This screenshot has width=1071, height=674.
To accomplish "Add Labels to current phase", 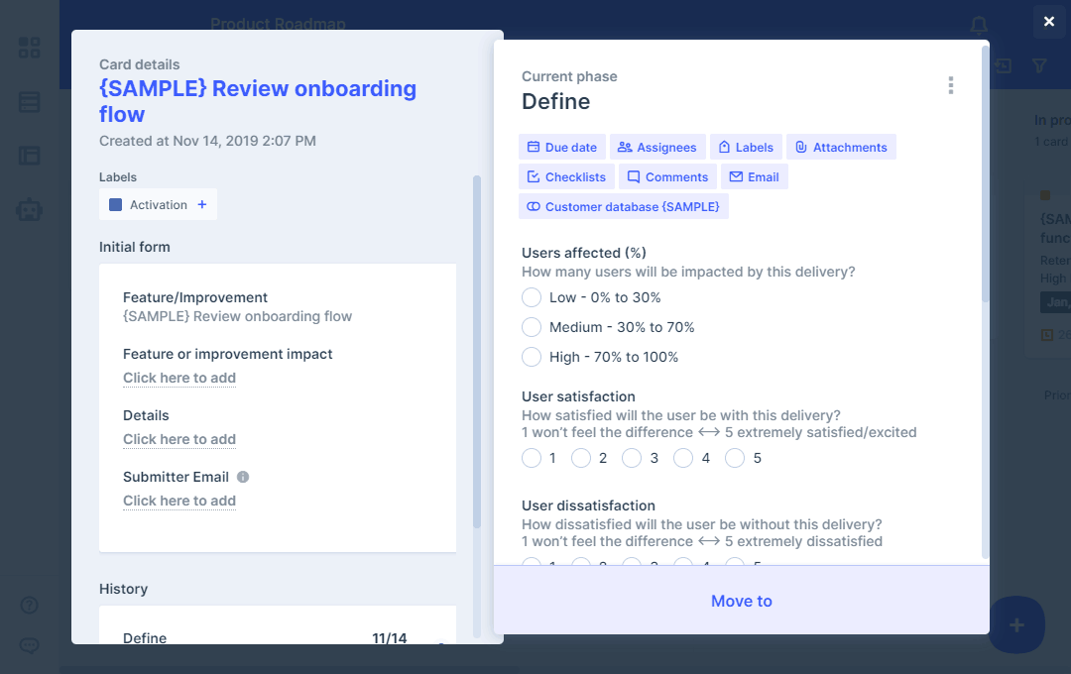I will pos(745,148).
